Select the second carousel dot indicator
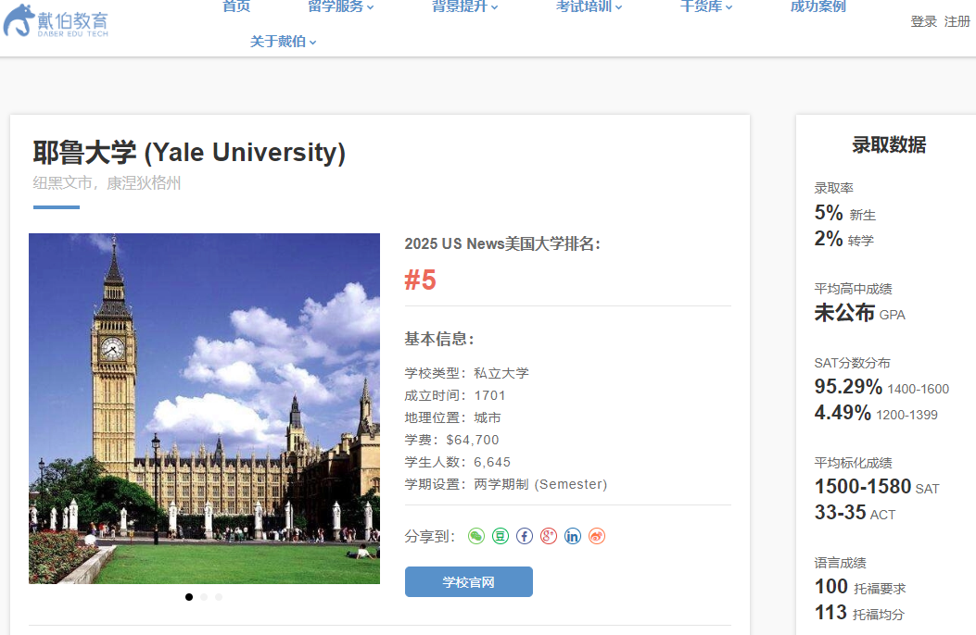Screen dimensions: 976x635 (x=203, y=597)
